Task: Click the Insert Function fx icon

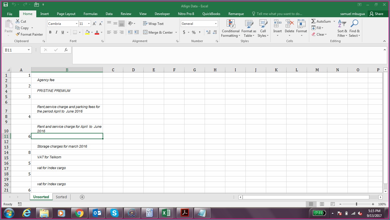Action: pyautogui.click(x=66, y=50)
